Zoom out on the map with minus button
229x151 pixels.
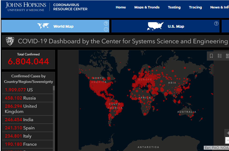coord(227,140)
